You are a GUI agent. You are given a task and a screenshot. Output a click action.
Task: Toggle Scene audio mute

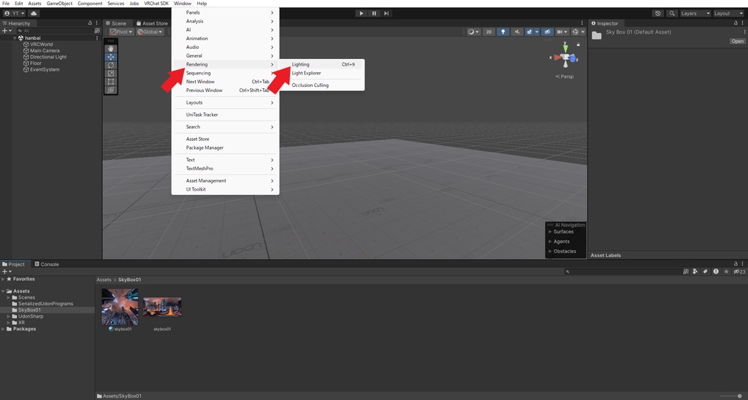(x=517, y=32)
